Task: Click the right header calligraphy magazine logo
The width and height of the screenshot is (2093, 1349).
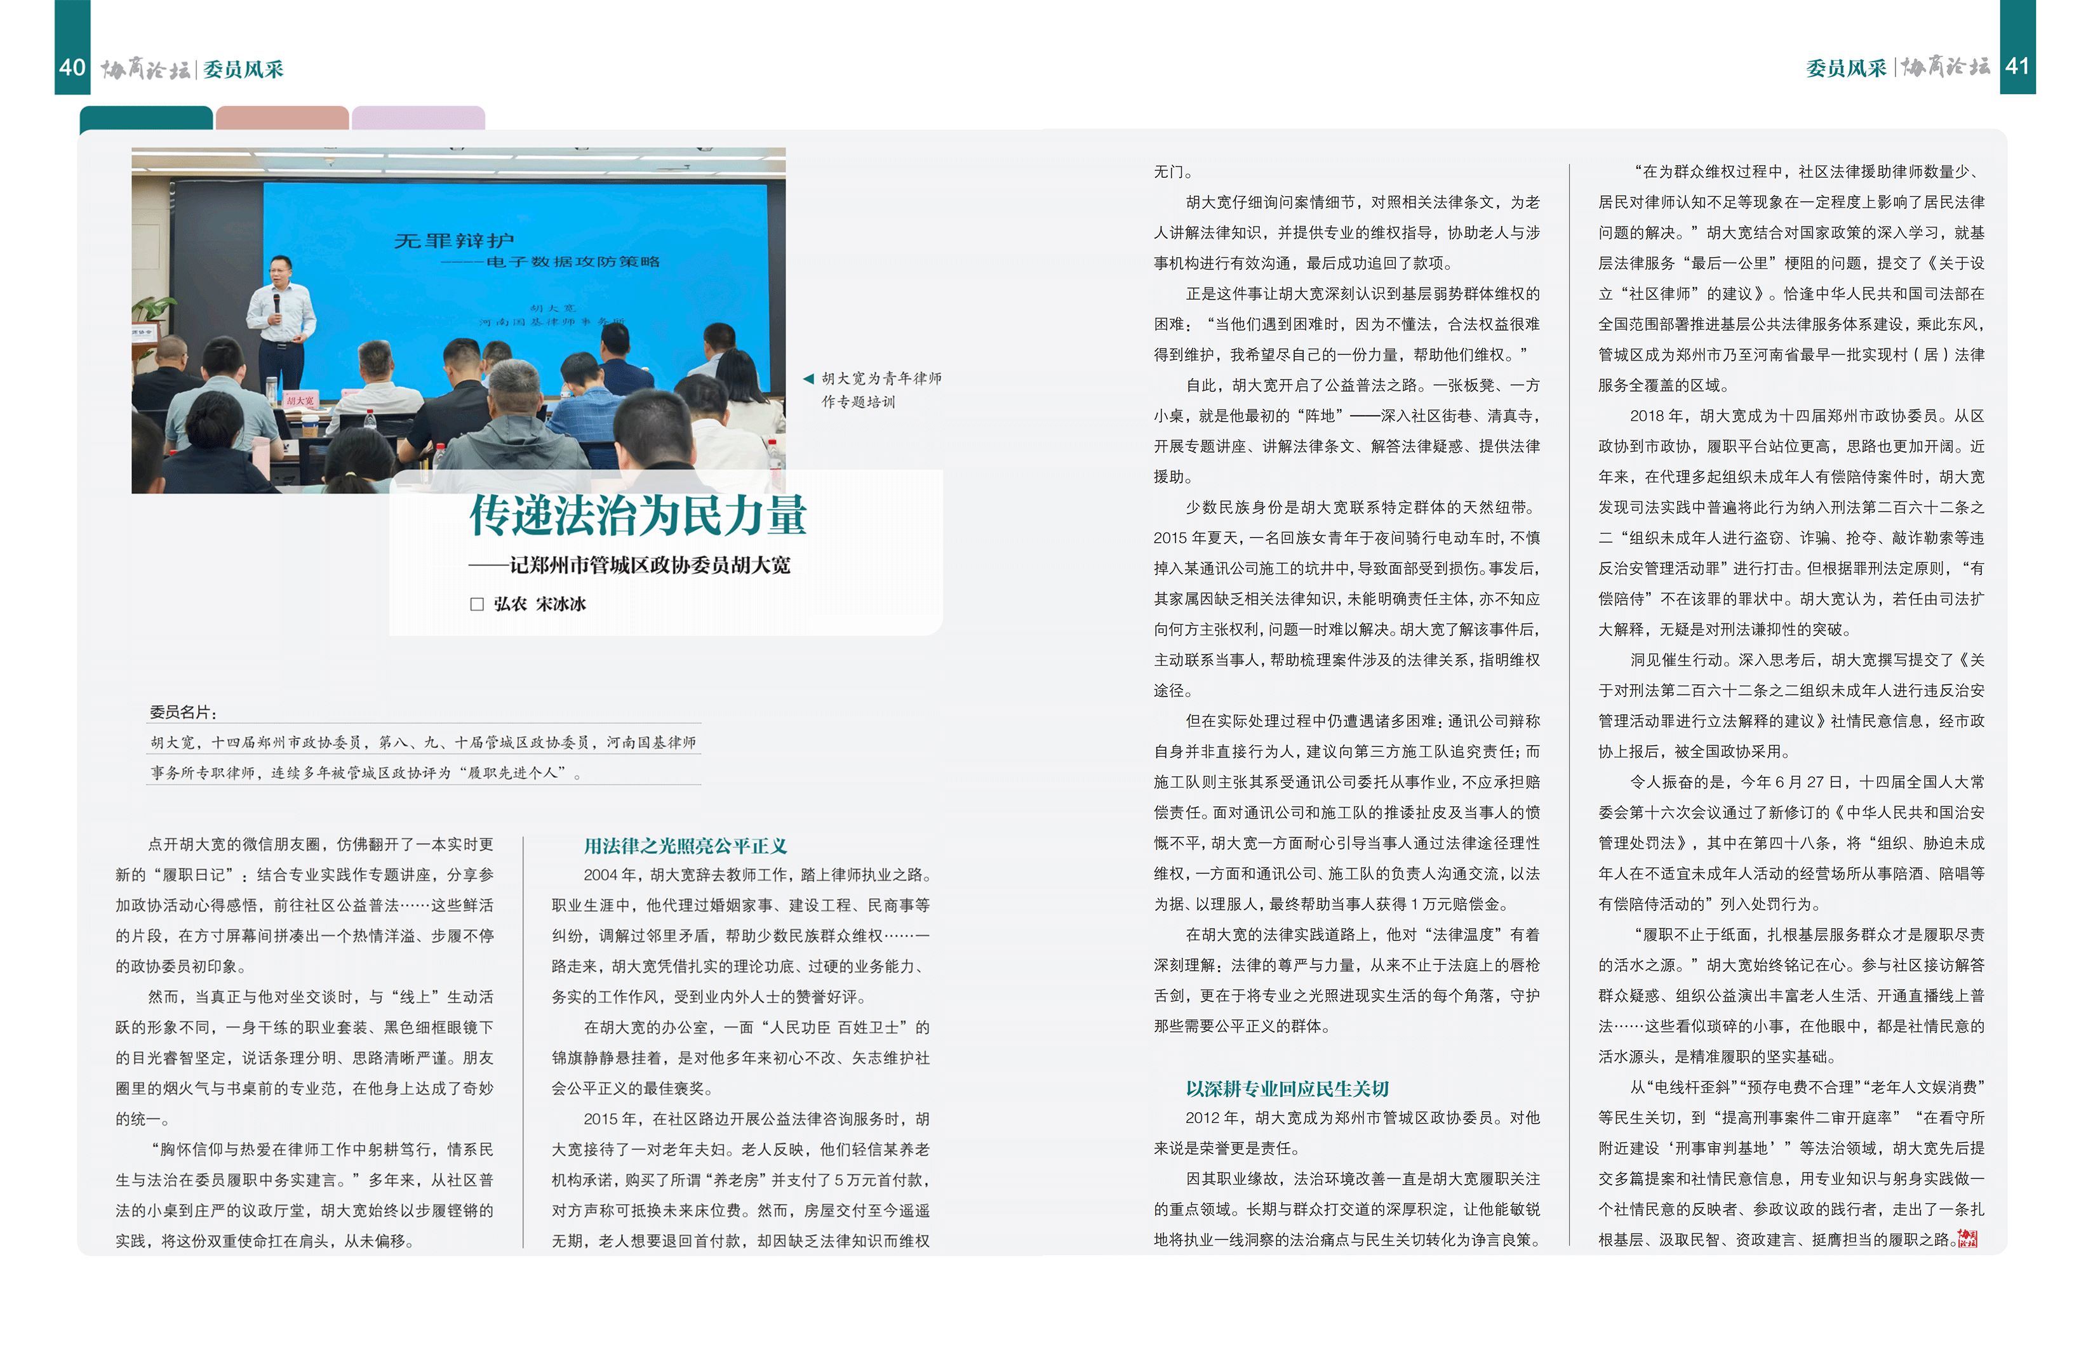Action: pyautogui.click(x=1945, y=67)
